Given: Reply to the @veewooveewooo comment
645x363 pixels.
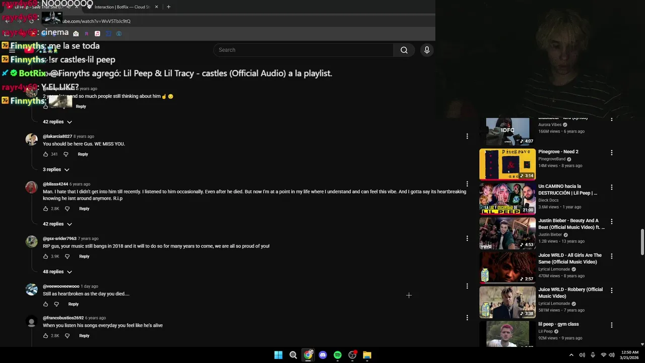Looking at the screenshot, I should (73, 305).
